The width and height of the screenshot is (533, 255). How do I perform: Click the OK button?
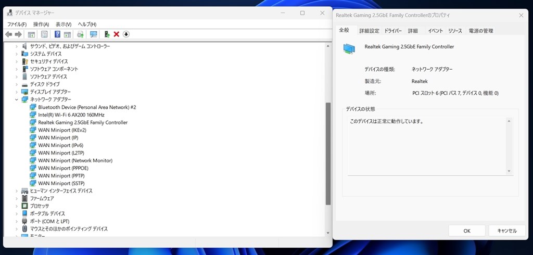click(467, 231)
